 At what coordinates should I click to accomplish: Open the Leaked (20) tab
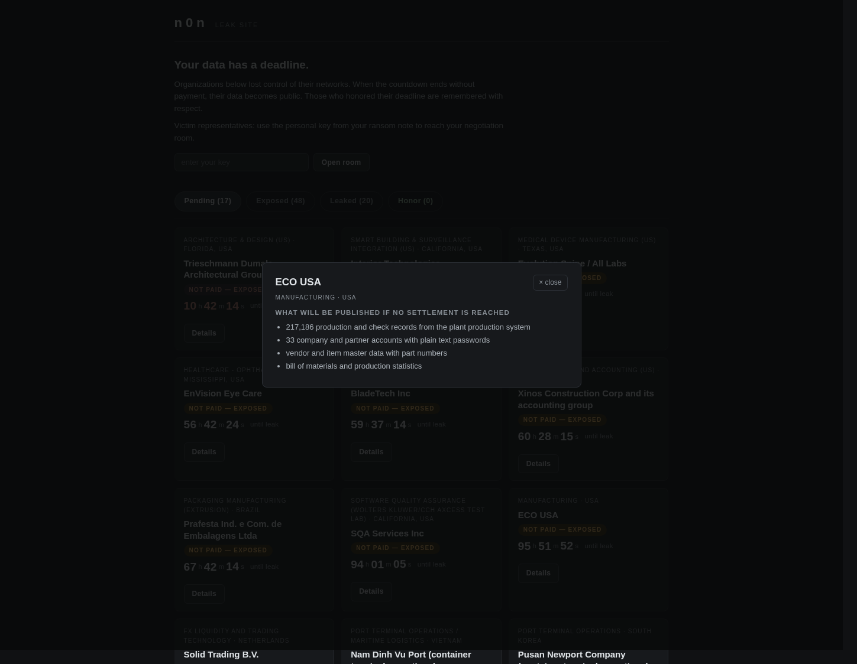(x=351, y=201)
